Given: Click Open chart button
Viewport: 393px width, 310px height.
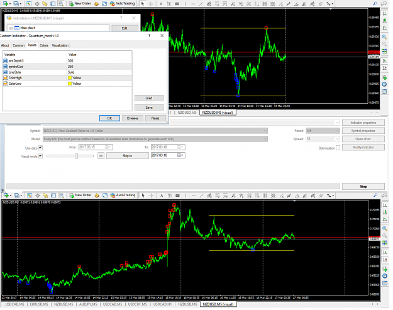Looking at the screenshot, I should (x=363, y=139).
